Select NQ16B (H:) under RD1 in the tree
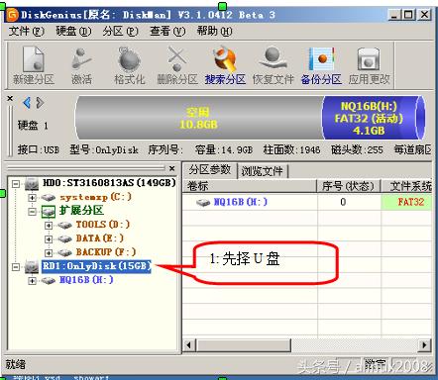The height and width of the screenshot is (380, 438). click(86, 280)
